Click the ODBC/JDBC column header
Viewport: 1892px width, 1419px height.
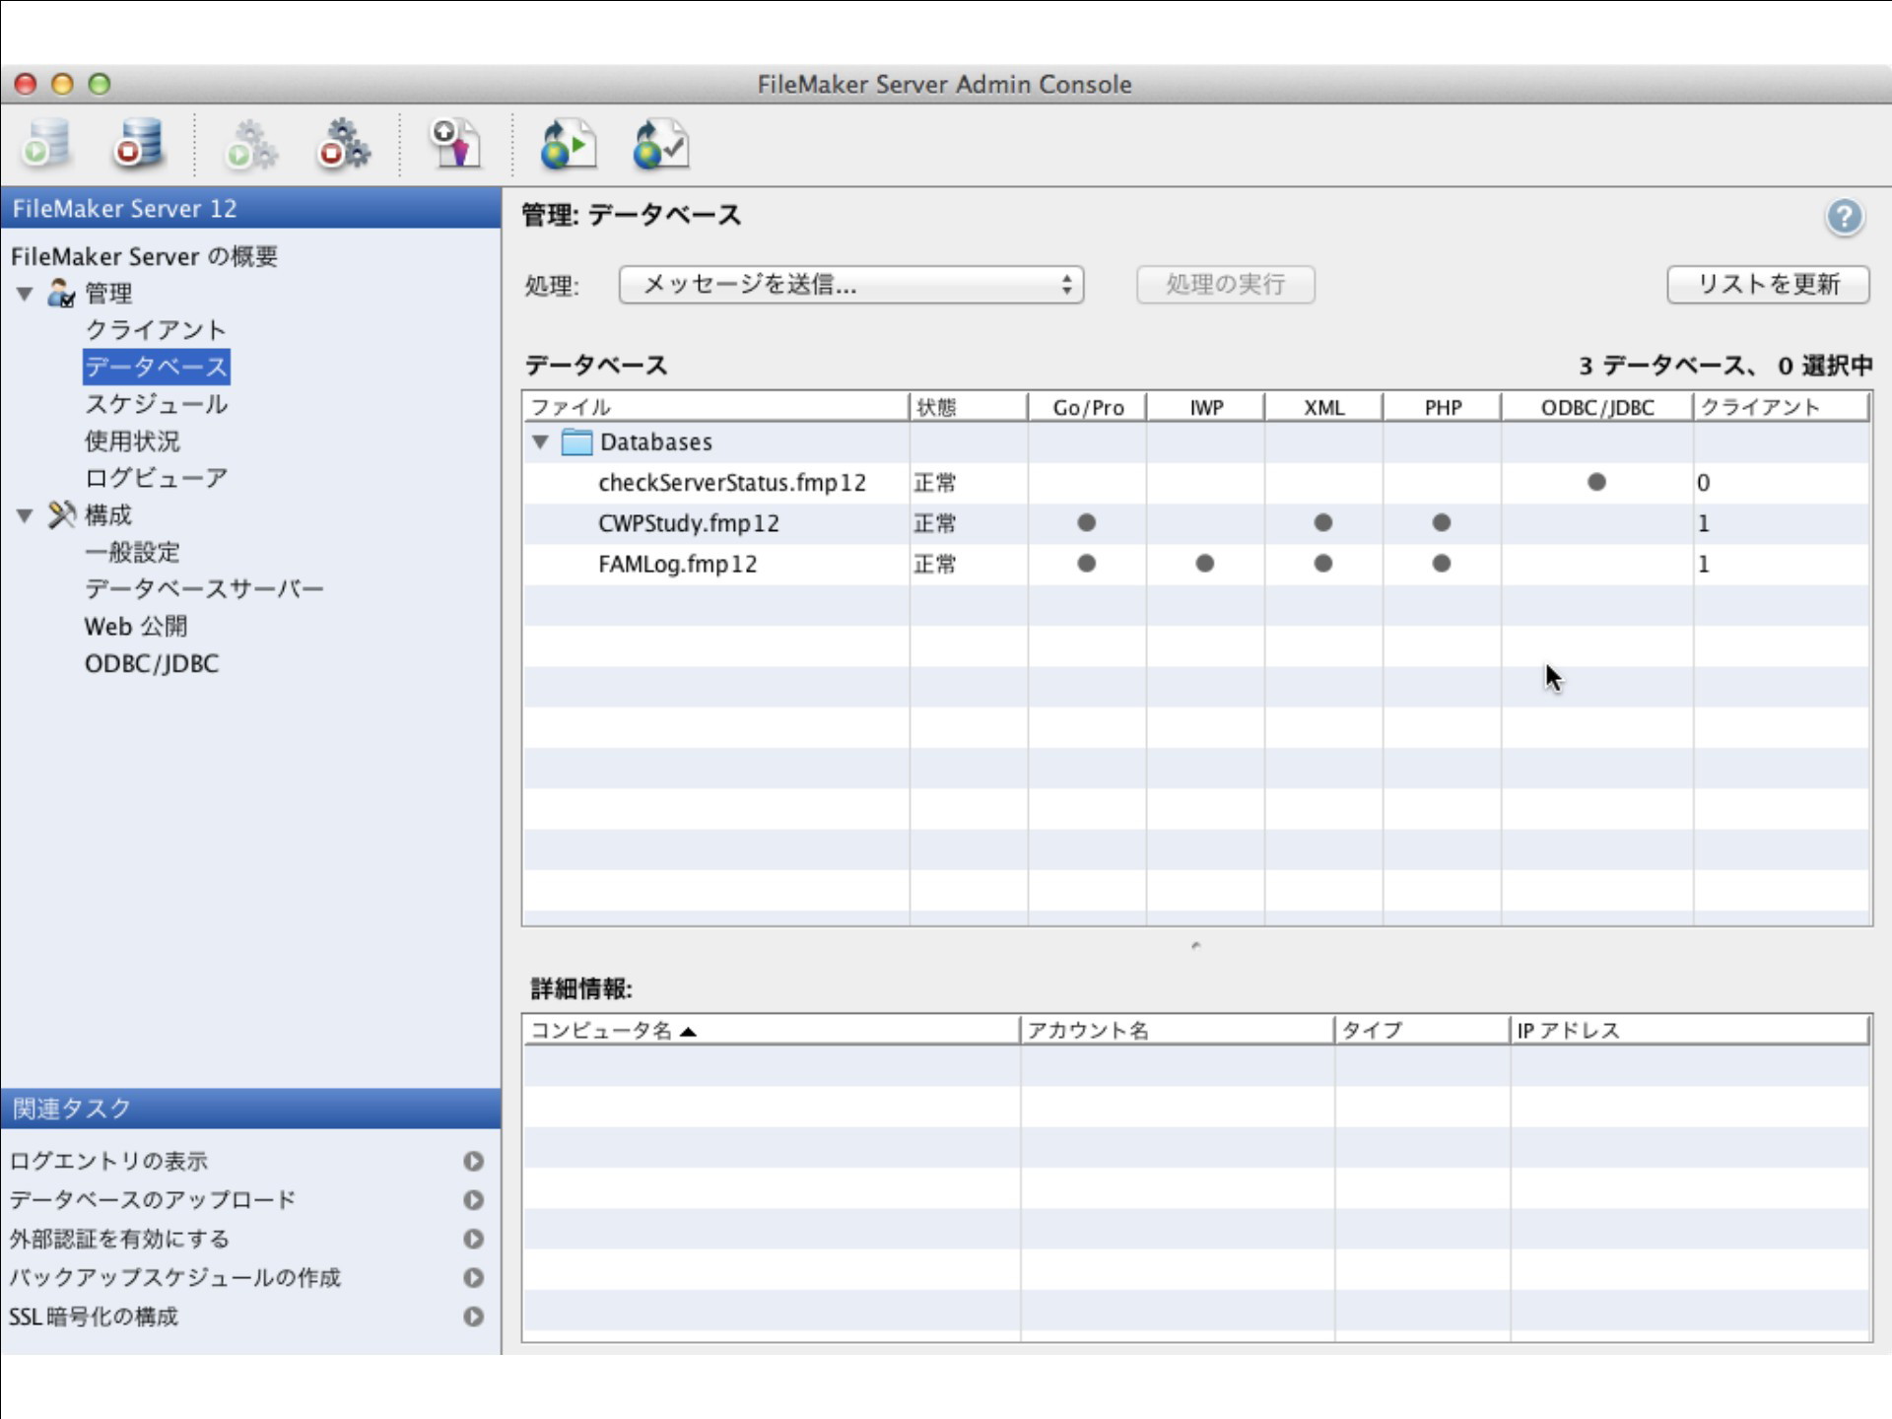[1596, 407]
